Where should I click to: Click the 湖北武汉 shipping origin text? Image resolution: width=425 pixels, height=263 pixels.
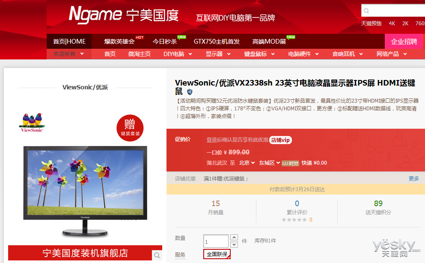pyautogui.click(x=217, y=163)
